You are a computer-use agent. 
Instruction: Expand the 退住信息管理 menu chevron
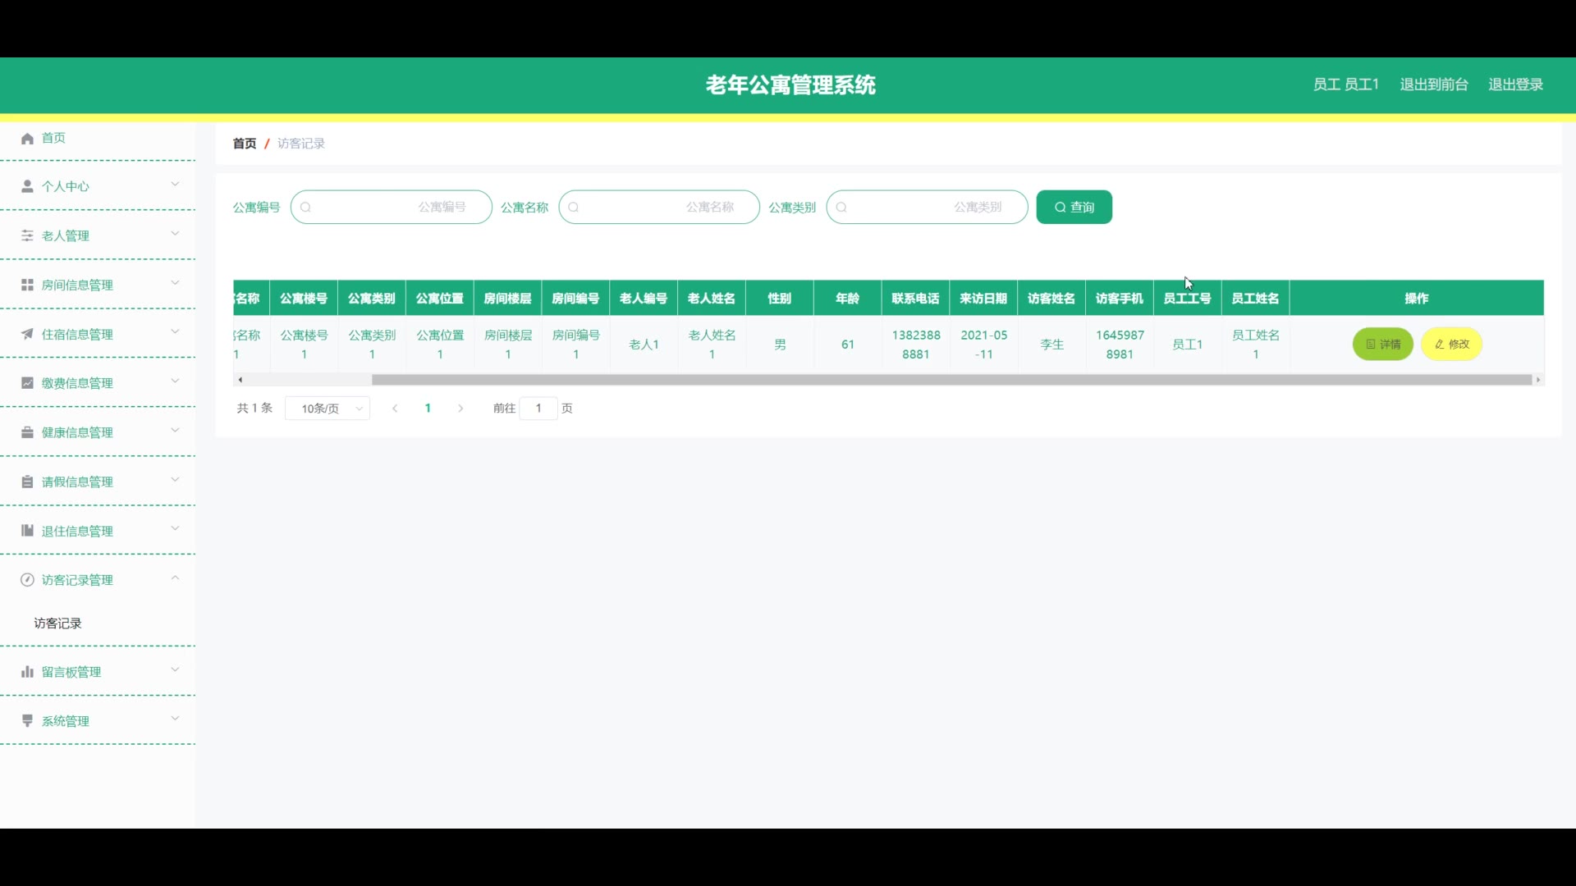click(x=175, y=529)
